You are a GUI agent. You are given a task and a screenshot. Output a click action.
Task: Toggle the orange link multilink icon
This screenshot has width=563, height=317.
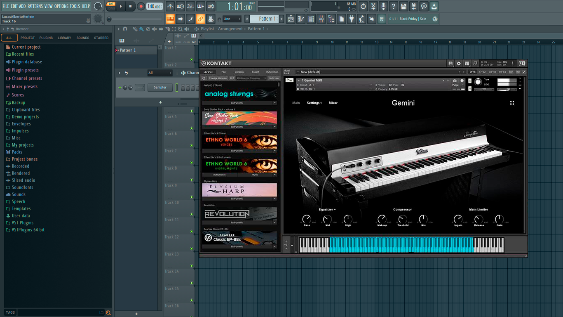[200, 19]
